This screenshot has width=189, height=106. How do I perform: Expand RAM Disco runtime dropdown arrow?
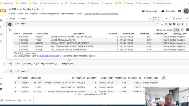click(x=167, y=19)
